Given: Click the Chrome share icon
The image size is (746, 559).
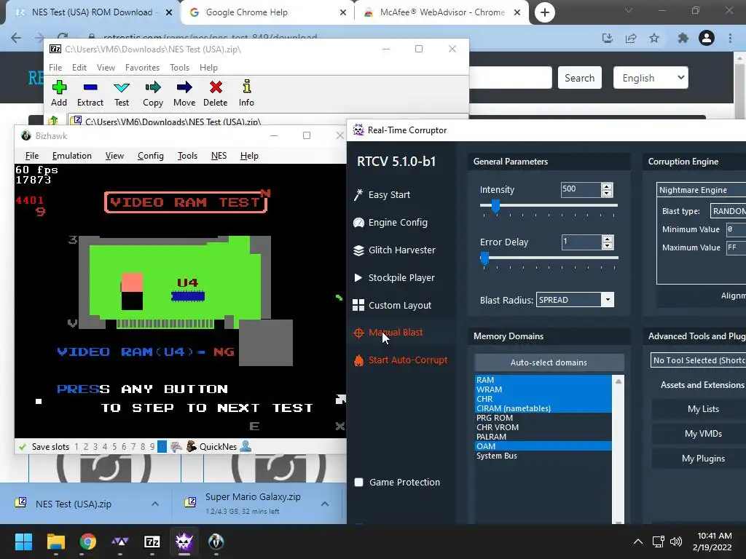Looking at the screenshot, I should pyautogui.click(x=631, y=38).
